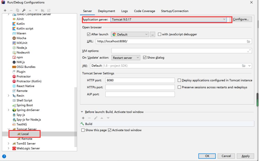Screen dimensions: 259x161
Task: Enable with JavaScript debugger checkbox
Action: point(159,34)
